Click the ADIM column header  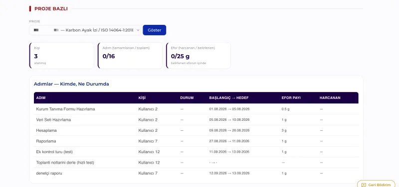tap(41, 97)
